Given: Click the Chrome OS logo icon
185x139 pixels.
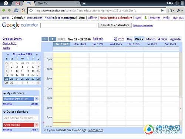Looking at the screenshot, I should [6, 3].
